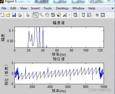Print the figure using printer icon
Image resolution: width=115 pixels, height=94 pixels.
click(20, 15)
